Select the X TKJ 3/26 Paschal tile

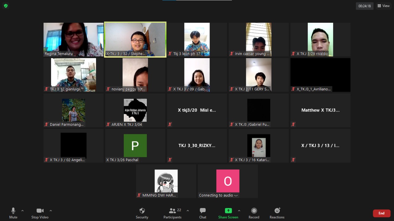135,146
